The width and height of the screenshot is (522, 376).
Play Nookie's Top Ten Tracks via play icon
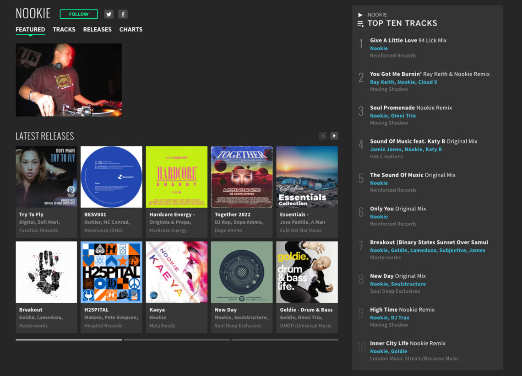coord(359,14)
